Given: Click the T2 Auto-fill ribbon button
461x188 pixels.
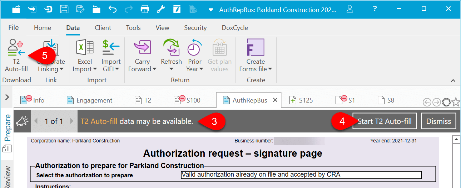Looking at the screenshot, I should [x=16, y=55].
